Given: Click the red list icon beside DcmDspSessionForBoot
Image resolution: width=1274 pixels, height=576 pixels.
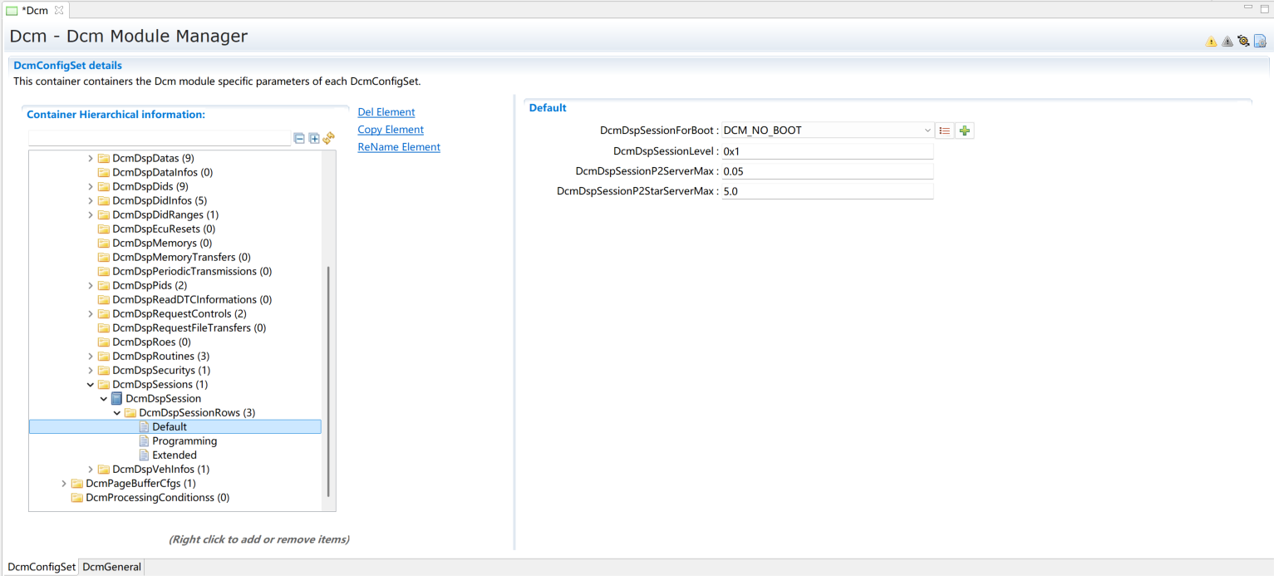Looking at the screenshot, I should coord(945,130).
